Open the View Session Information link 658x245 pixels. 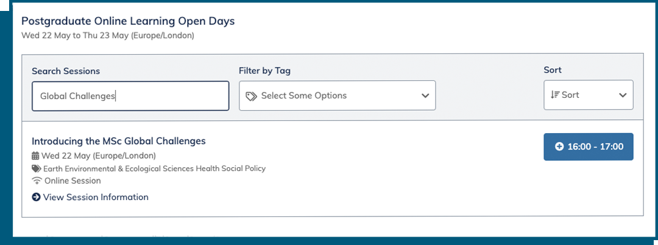pos(96,197)
